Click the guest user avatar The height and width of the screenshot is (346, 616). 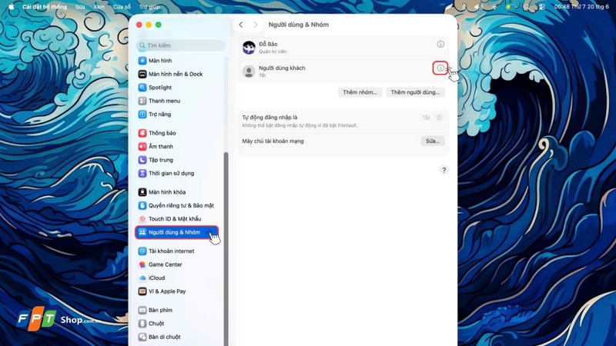tap(249, 72)
